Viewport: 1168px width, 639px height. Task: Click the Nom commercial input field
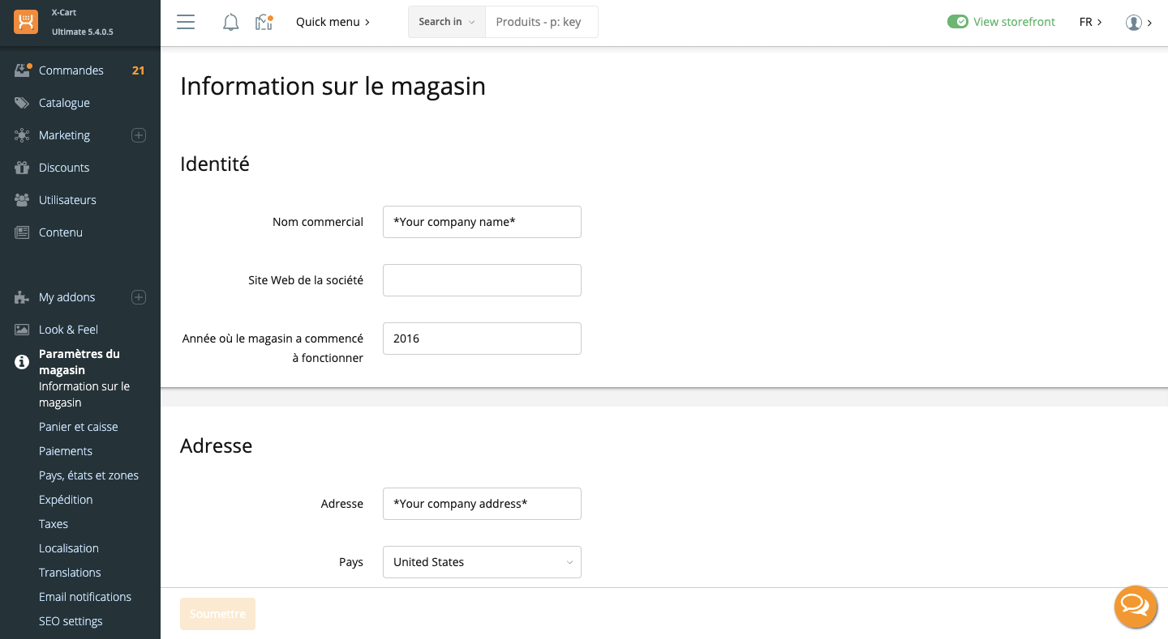482,222
